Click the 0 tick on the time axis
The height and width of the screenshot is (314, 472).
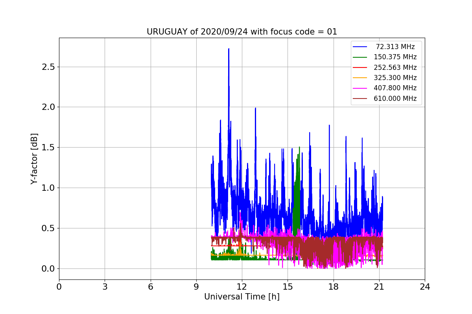tap(59, 287)
